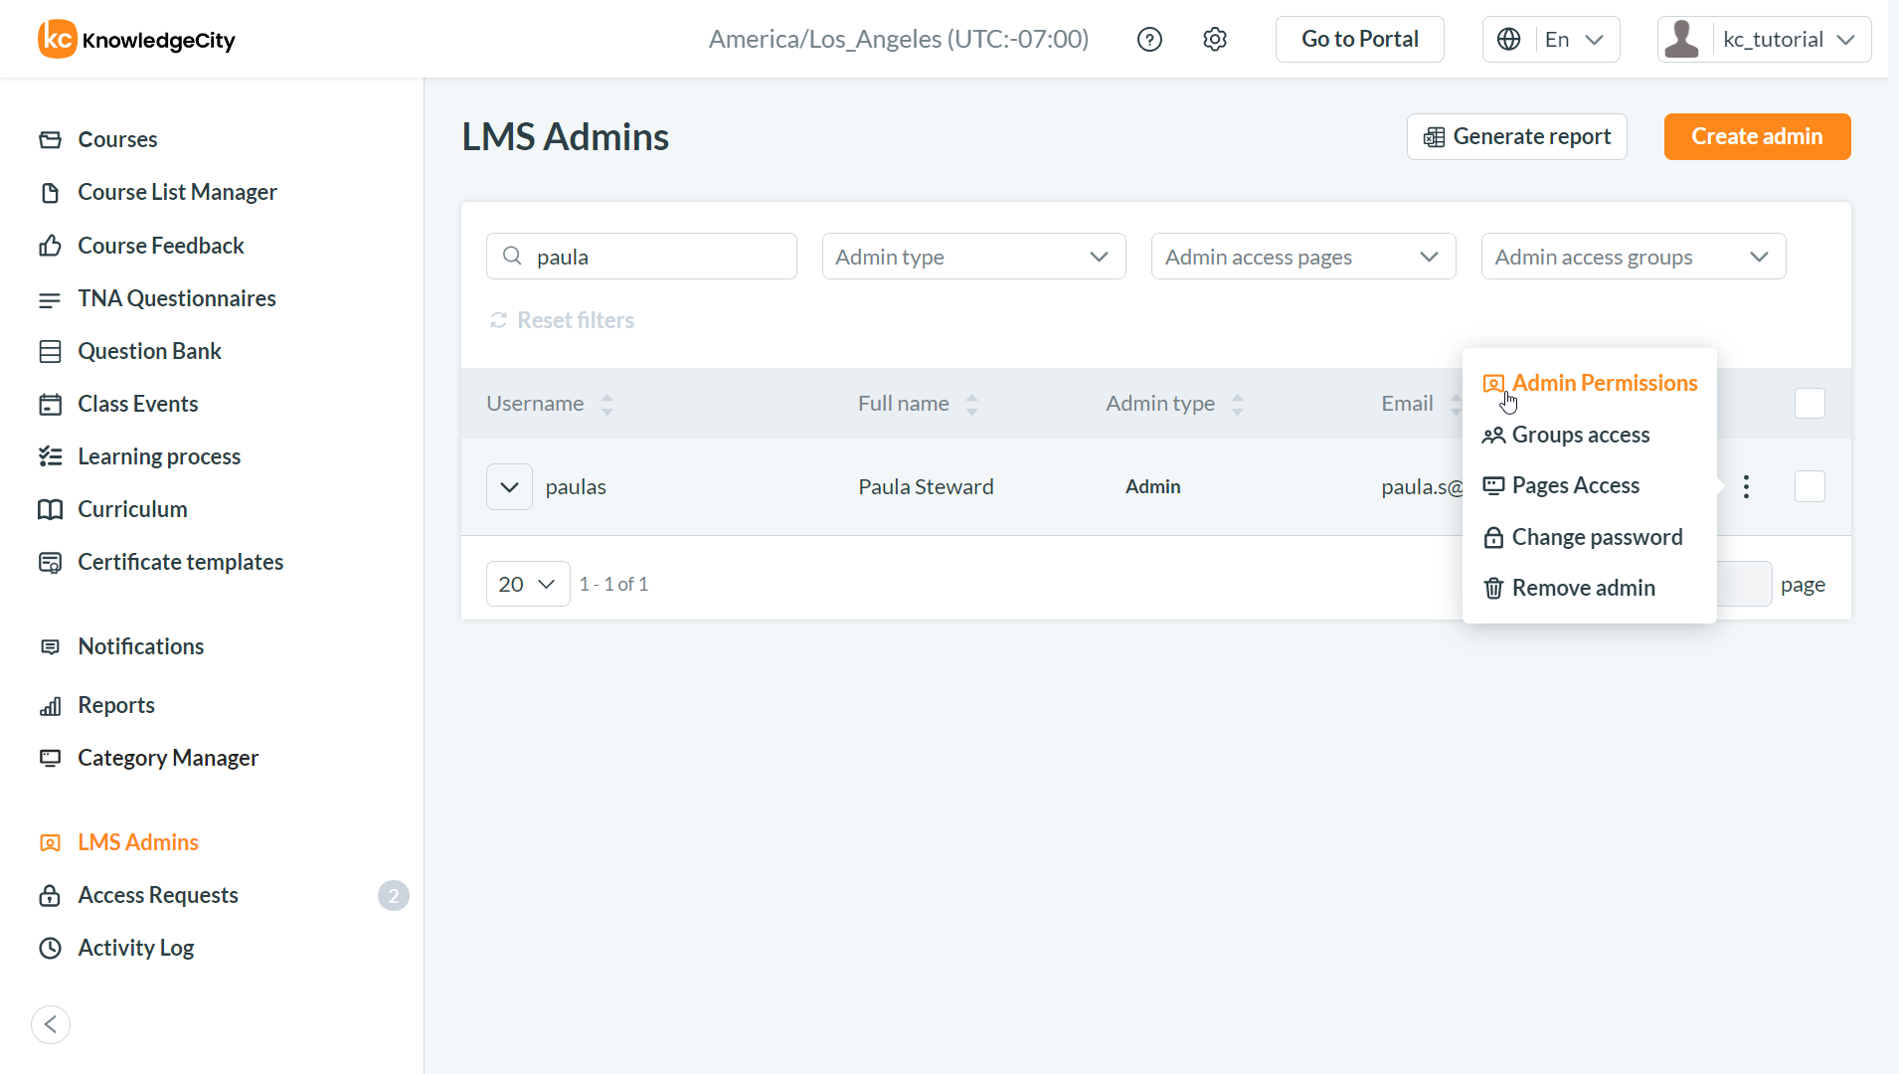Viewport: 1899px width, 1074px height.
Task: Click the Create admin button
Action: point(1757,136)
